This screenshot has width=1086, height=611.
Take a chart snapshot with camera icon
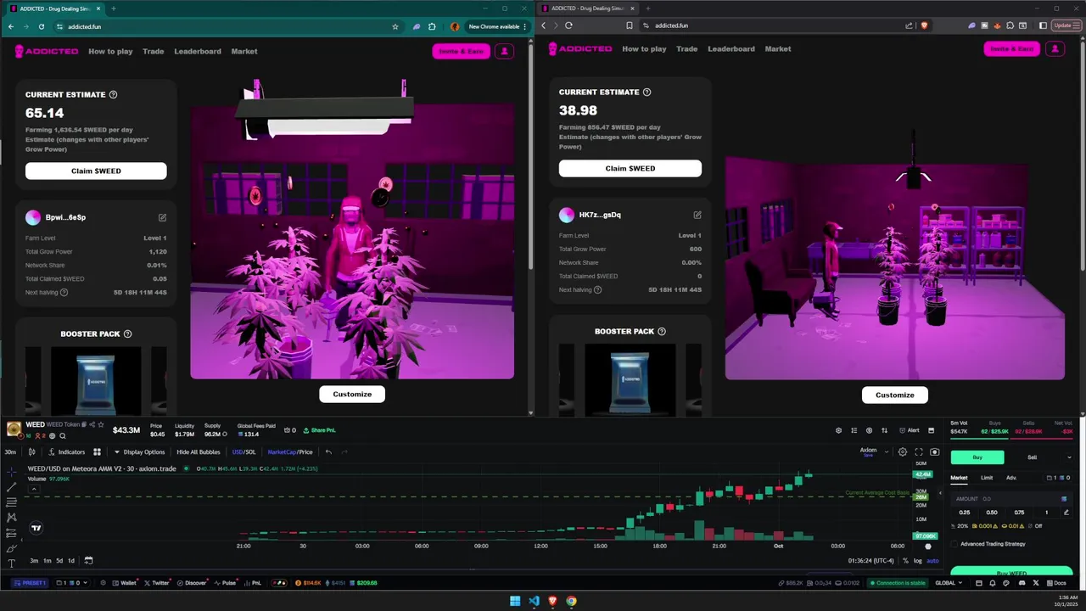[x=935, y=452]
